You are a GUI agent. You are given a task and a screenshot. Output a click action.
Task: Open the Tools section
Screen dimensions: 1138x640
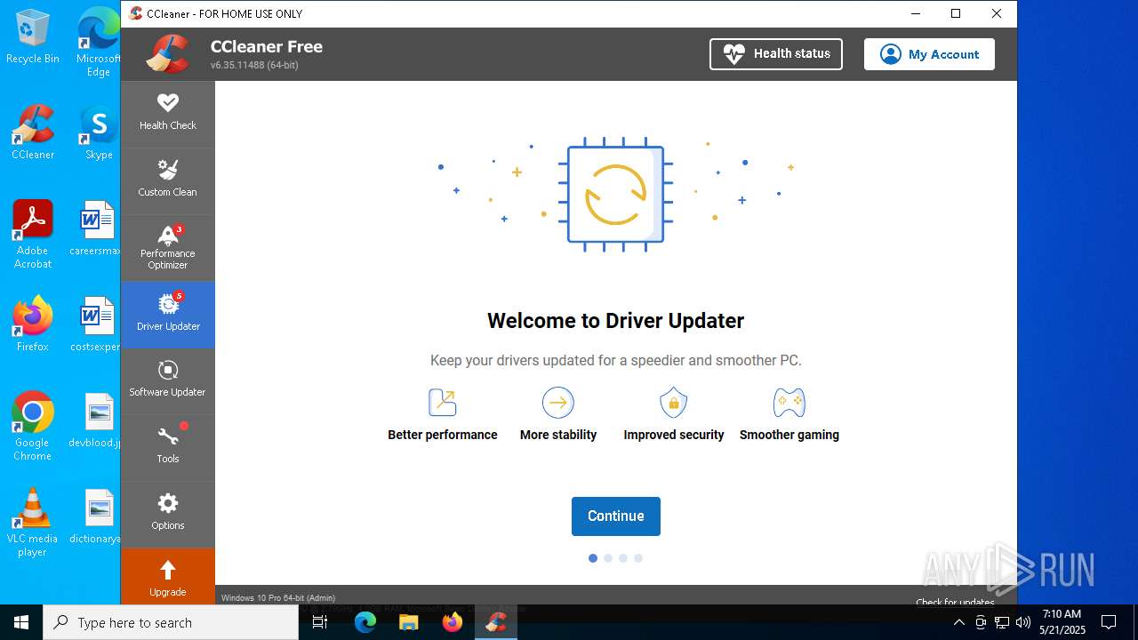coord(167,447)
